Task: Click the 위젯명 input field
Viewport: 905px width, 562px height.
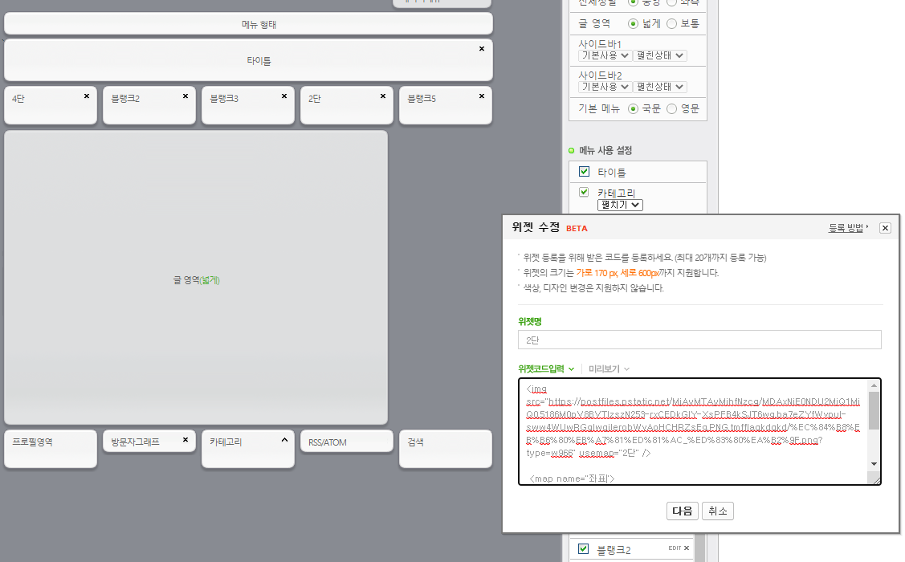Action: (x=699, y=340)
